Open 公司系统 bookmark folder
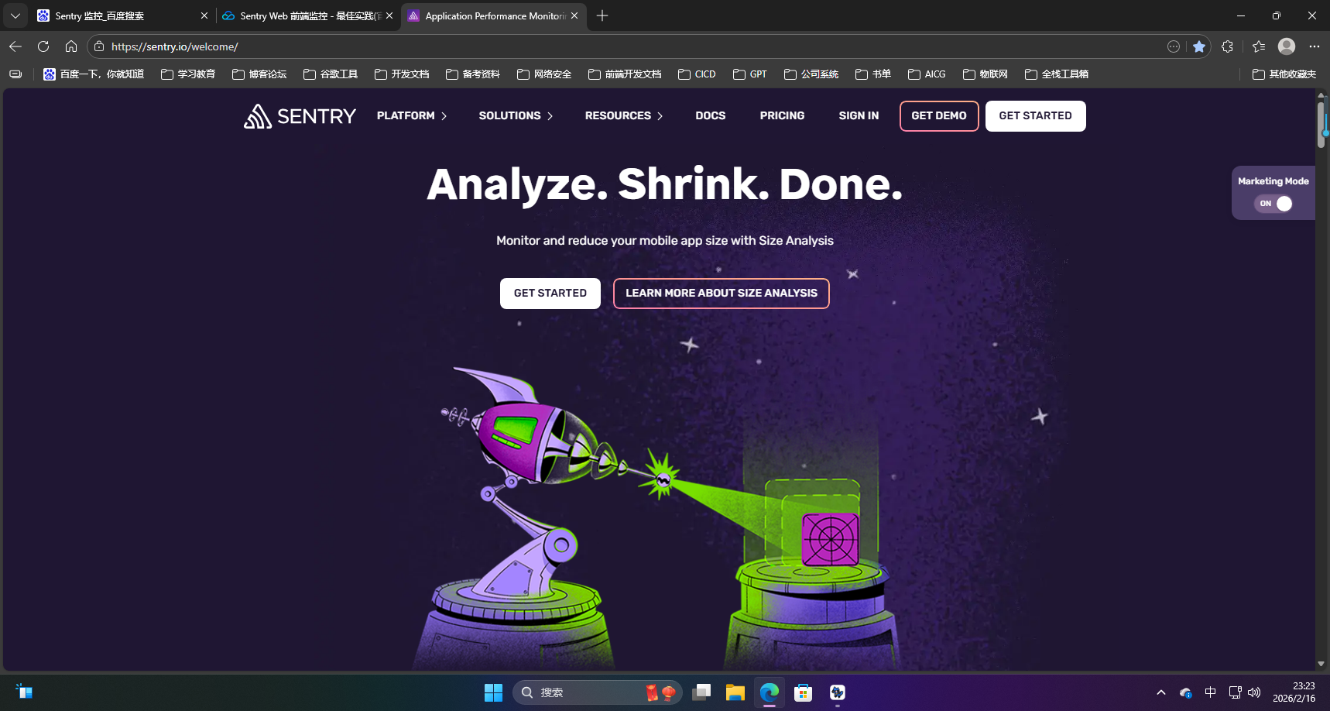Image resolution: width=1330 pixels, height=711 pixels. coord(811,74)
